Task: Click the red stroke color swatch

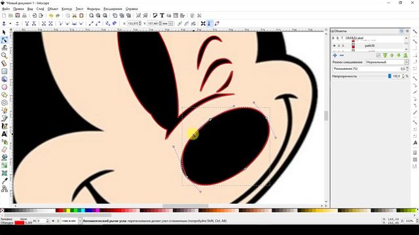Action: pyautogui.click(x=19, y=223)
